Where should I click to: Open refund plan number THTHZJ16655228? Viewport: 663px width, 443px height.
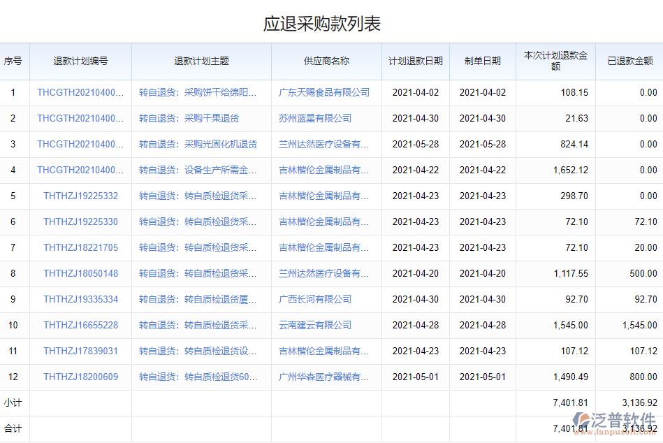[80, 325]
